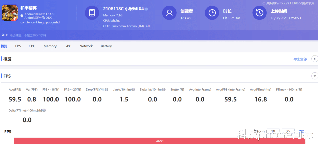Edit the FPS threshold field showing 18
Screen dimensions: 318x146
click(x=273, y=131)
